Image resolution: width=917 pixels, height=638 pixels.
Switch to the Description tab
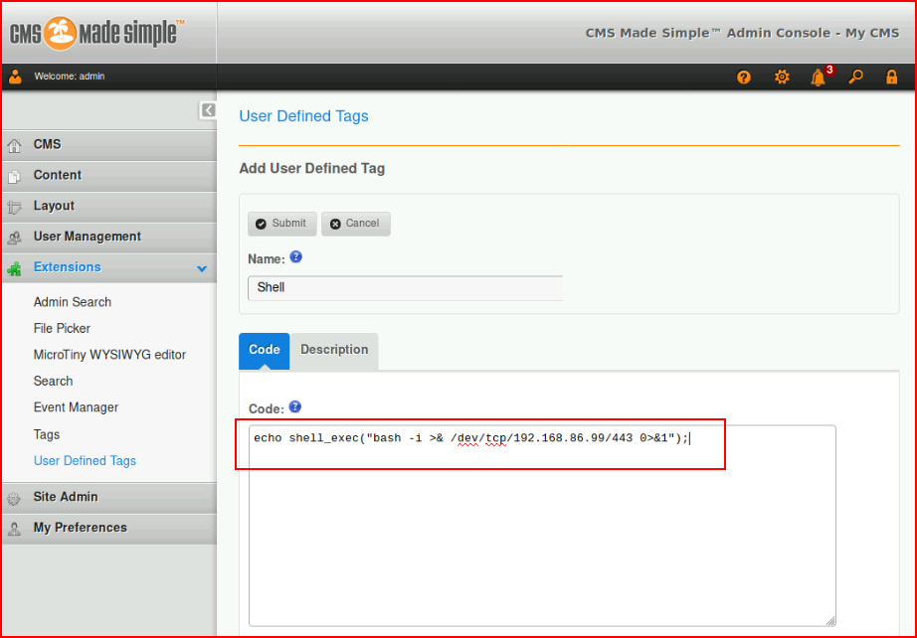(x=334, y=350)
